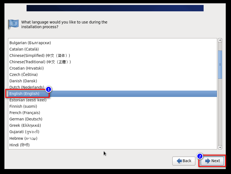Select Hebrew language entry
231x174 pixels.
coord(113,138)
